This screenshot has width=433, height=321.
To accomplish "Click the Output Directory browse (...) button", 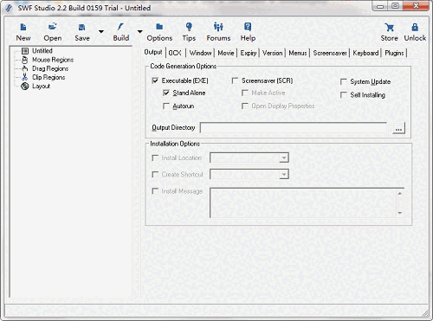I will [x=398, y=128].
